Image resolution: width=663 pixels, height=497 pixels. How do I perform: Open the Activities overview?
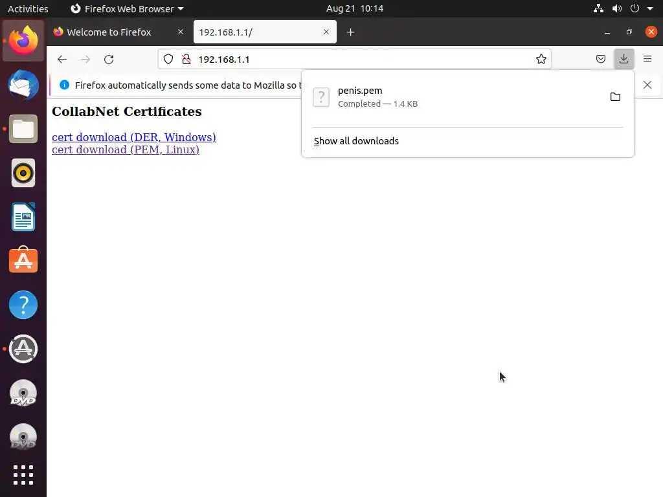tap(28, 8)
